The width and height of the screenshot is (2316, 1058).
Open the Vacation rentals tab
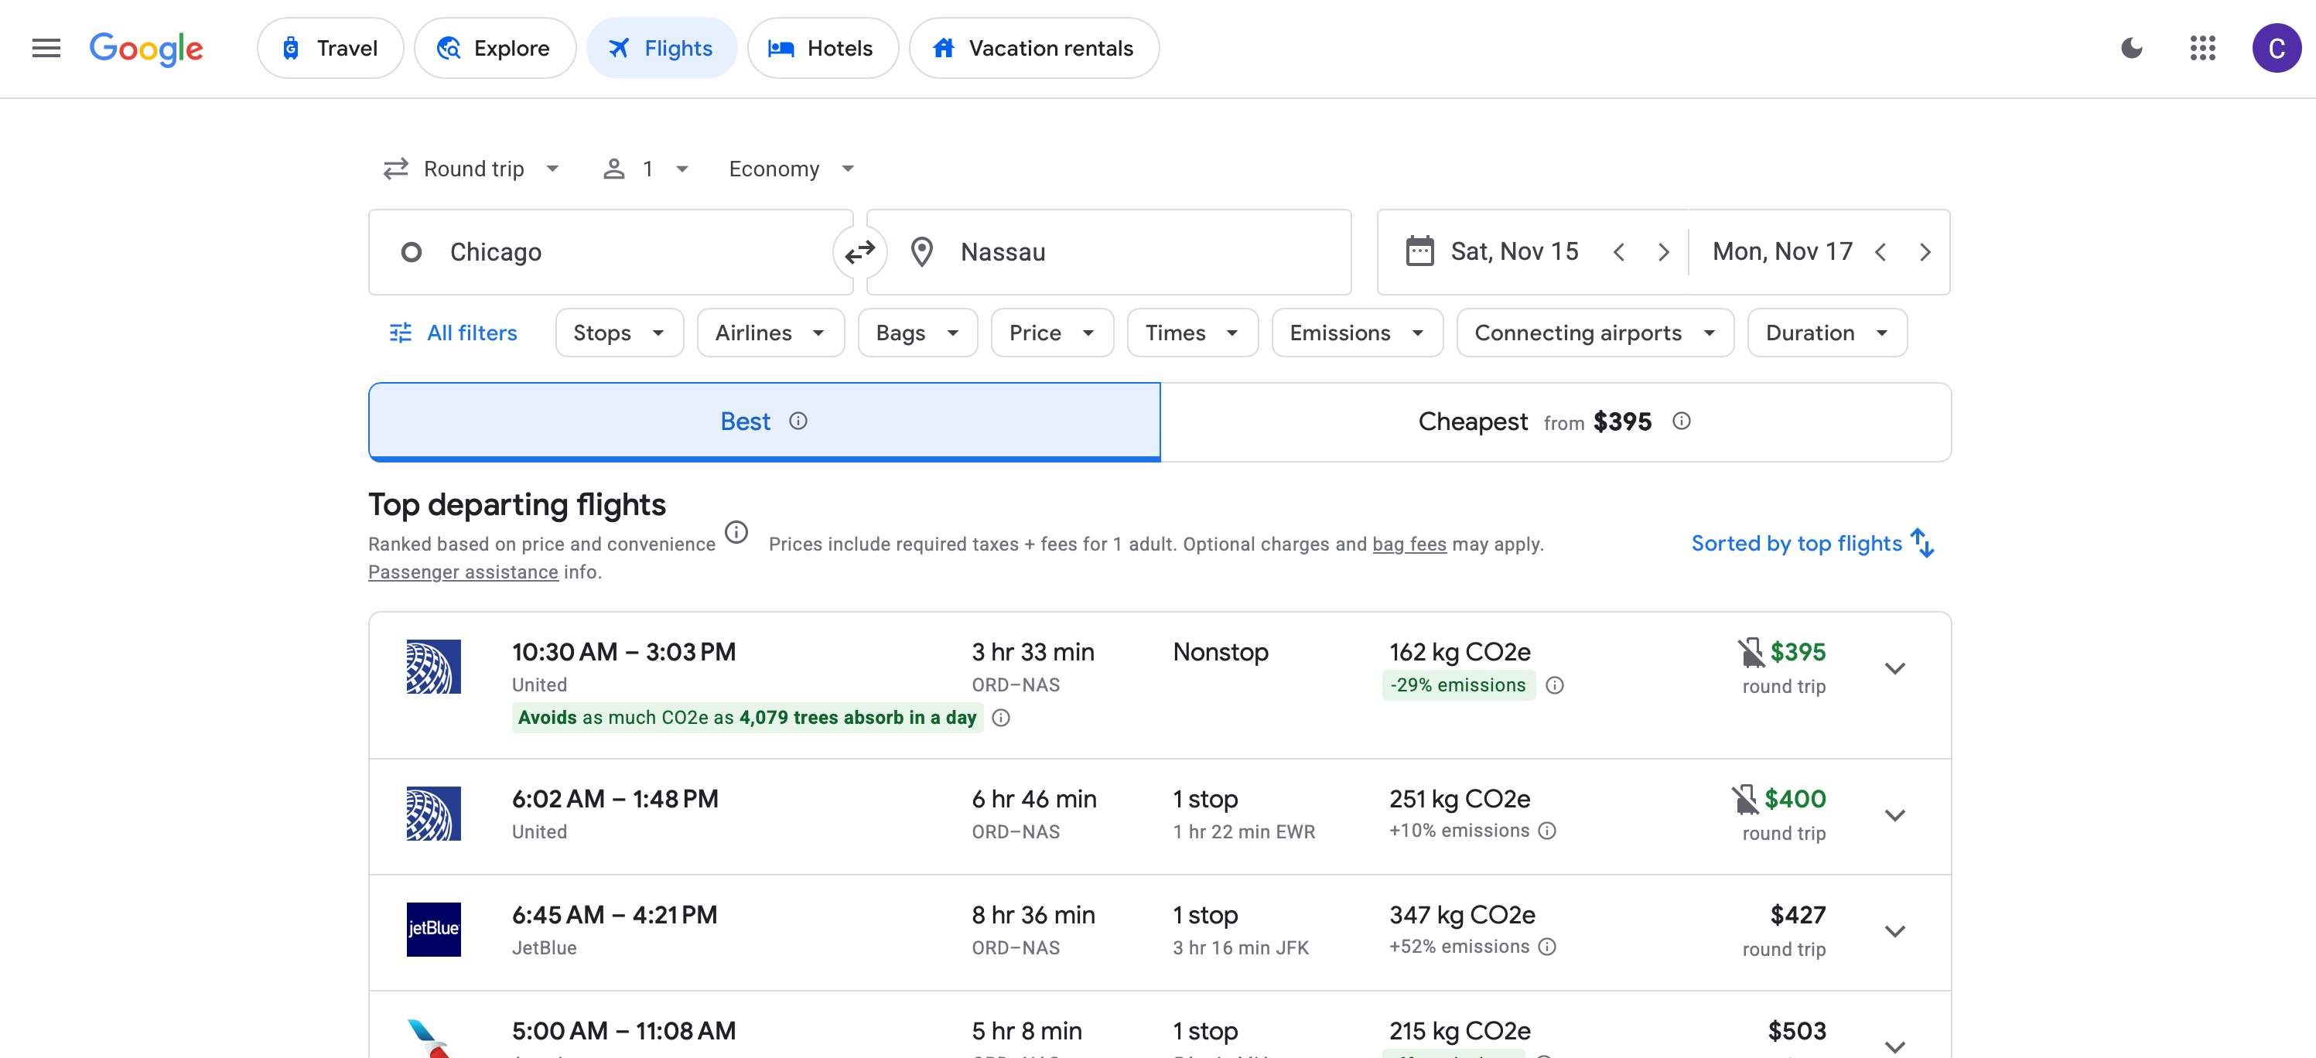point(1034,49)
